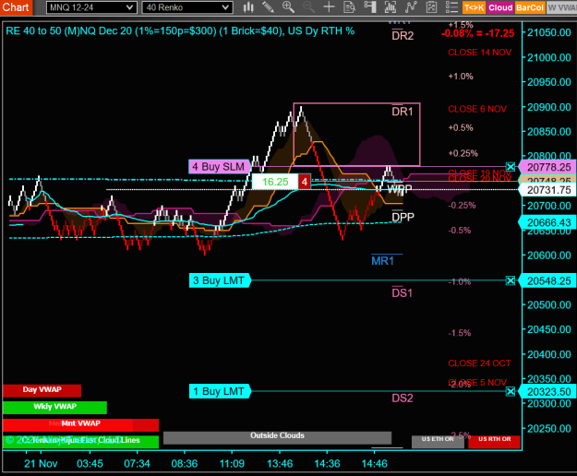Click the Outside Clouds gray bar
Image resolution: width=577 pixels, height=476 pixels.
[277, 437]
